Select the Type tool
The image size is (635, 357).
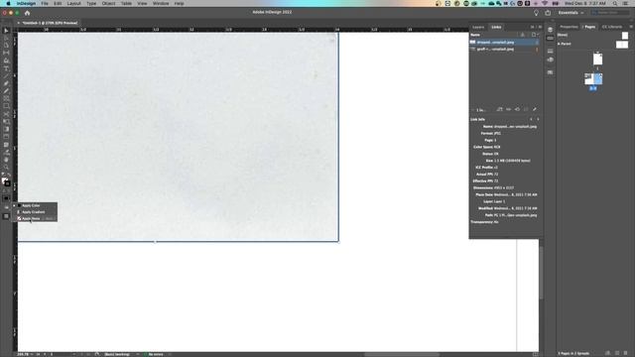click(6, 68)
